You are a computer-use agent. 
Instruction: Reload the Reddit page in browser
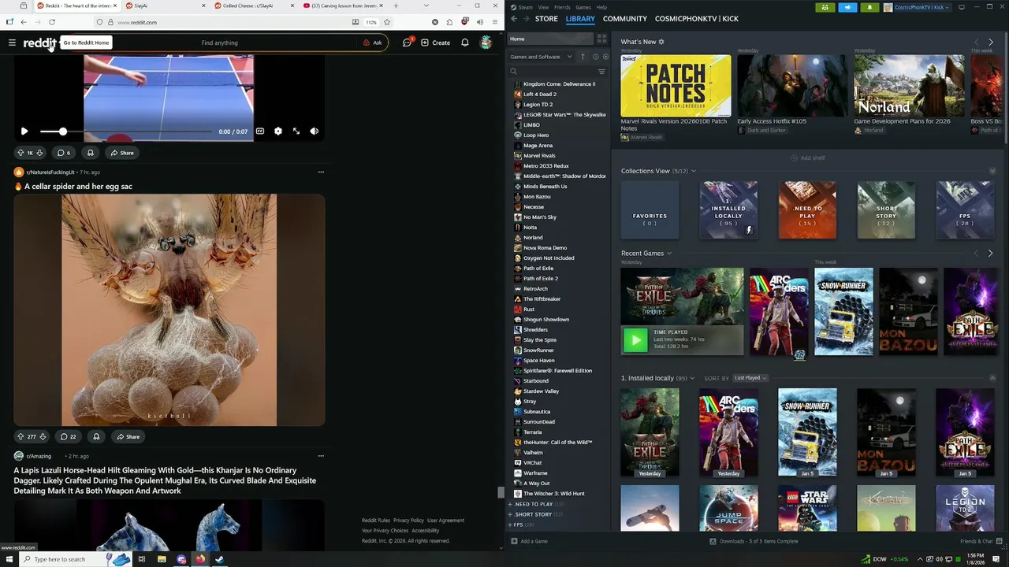click(x=52, y=22)
